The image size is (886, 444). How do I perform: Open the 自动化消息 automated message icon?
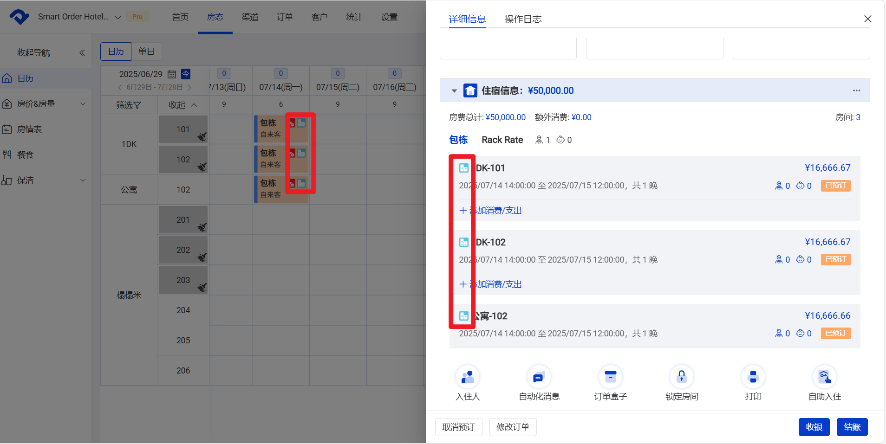tap(539, 377)
